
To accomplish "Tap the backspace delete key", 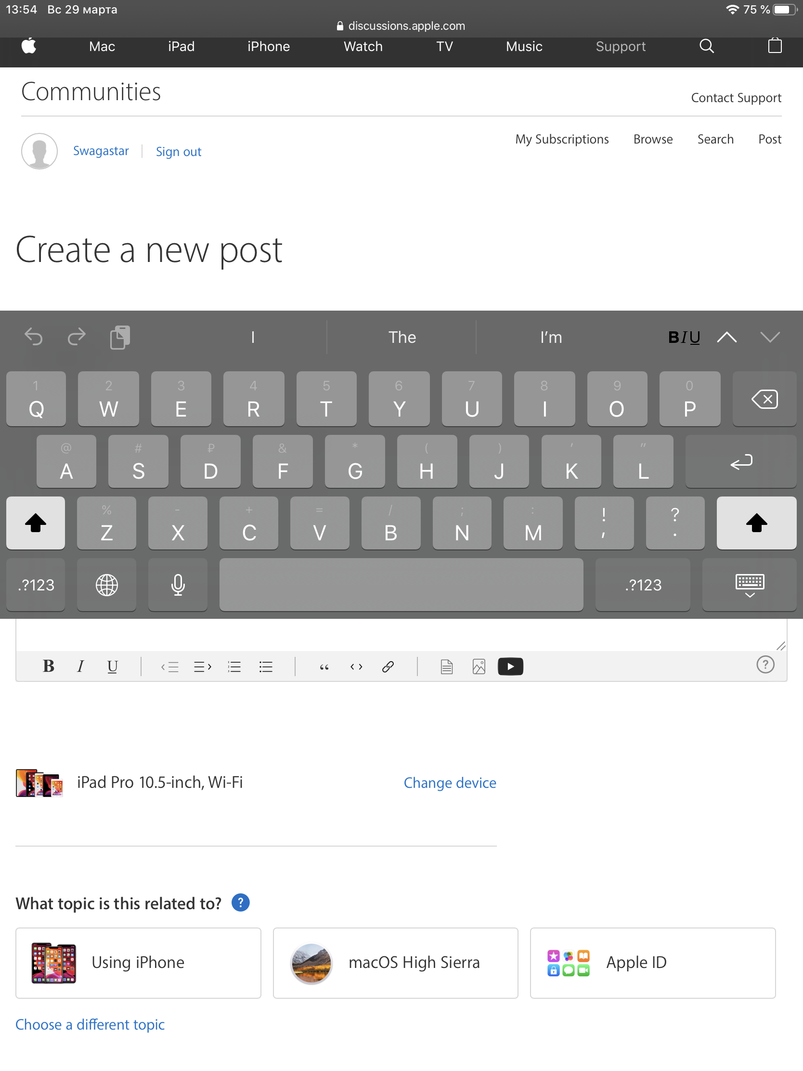I will click(x=764, y=399).
